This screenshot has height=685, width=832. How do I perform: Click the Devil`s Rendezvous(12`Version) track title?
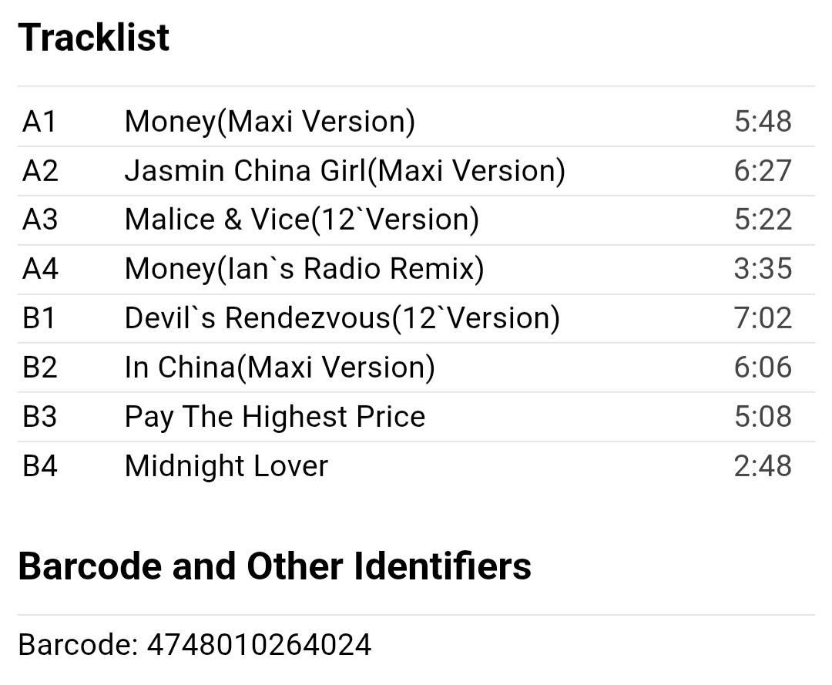(342, 318)
